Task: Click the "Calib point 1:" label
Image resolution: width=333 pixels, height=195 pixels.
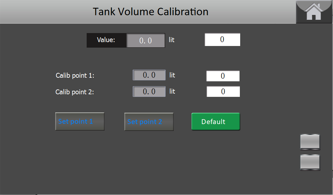Action: (75, 75)
